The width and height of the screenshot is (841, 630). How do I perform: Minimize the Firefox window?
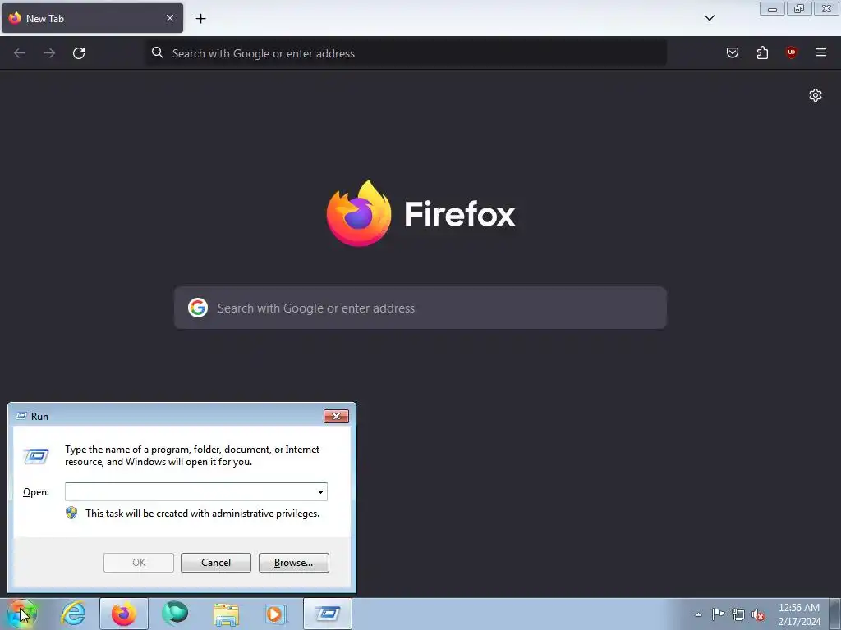coord(772,9)
